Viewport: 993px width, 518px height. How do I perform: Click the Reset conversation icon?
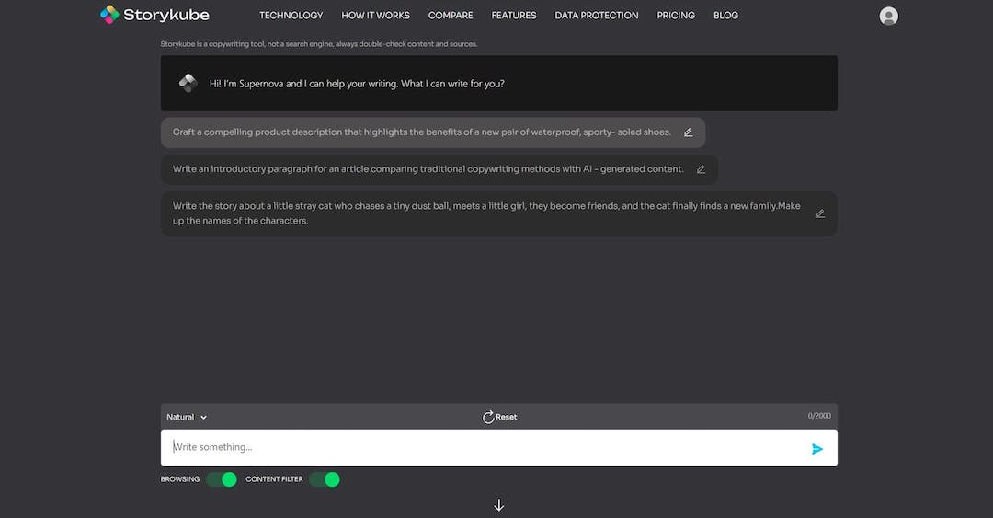pyautogui.click(x=488, y=417)
